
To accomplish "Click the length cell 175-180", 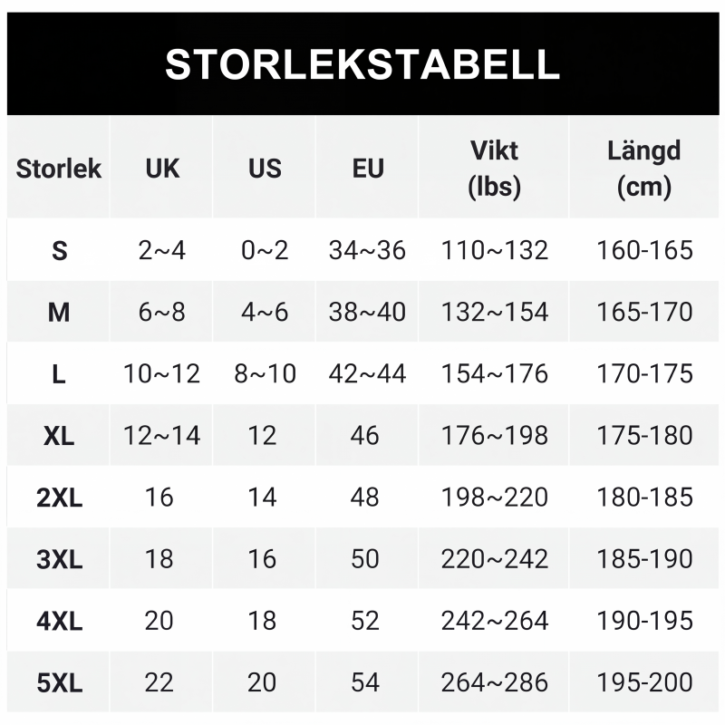I will pyautogui.click(x=644, y=435).
